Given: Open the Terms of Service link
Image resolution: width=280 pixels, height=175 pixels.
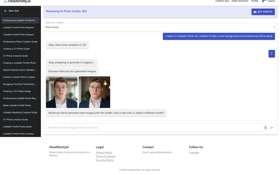Looking at the screenshot, I should coord(106,156).
